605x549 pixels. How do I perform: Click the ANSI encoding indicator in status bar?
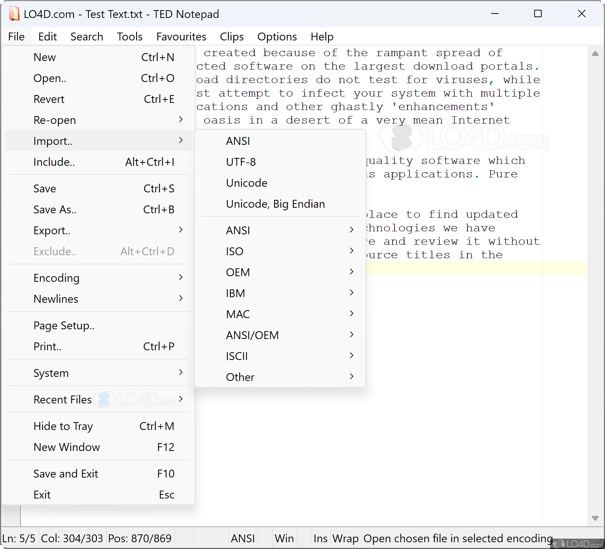tap(243, 539)
